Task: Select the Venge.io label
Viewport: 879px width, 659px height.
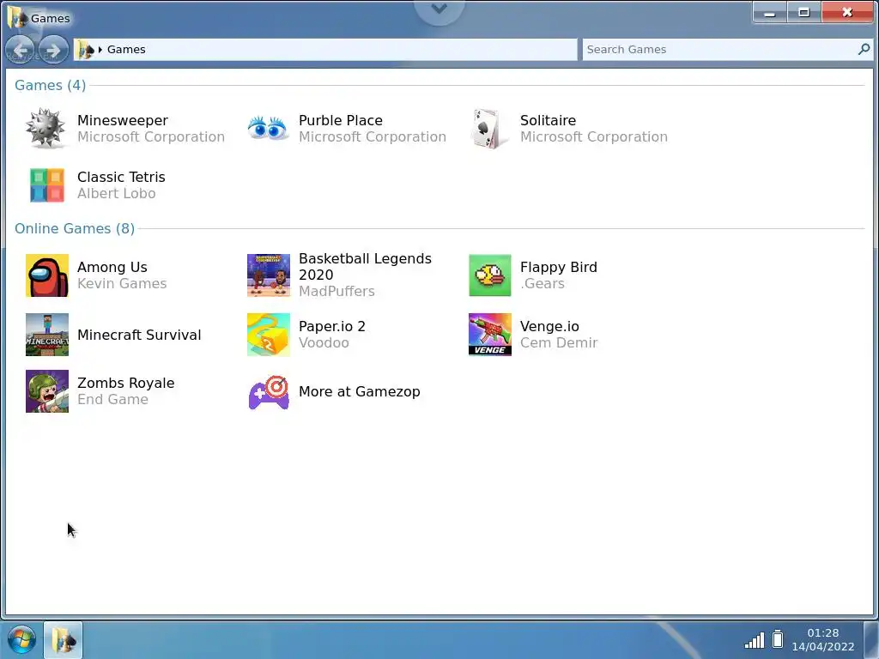Action: click(549, 327)
